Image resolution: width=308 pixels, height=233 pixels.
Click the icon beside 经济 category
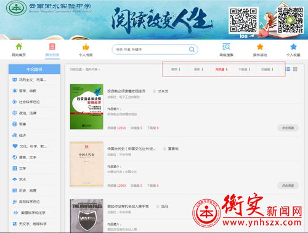(14, 135)
